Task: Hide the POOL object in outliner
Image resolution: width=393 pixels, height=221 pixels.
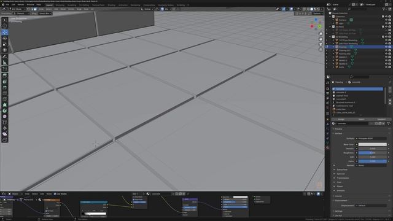Action: [386, 67]
